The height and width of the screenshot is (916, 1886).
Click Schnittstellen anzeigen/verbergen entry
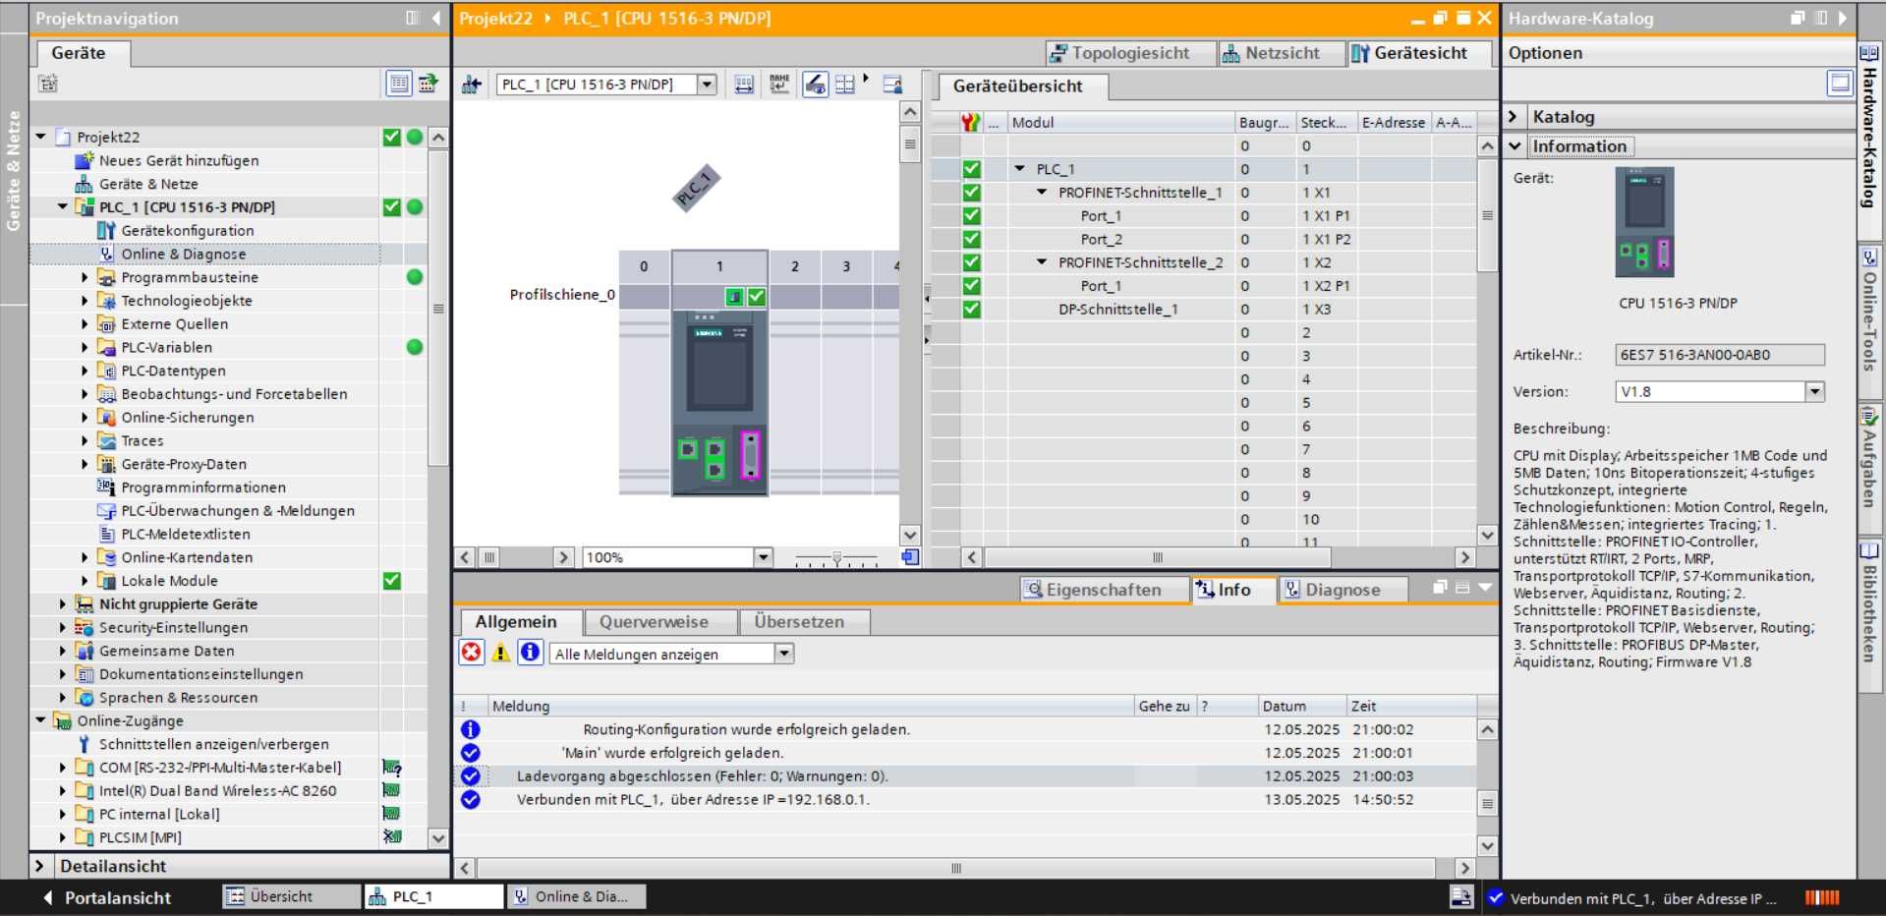(213, 744)
